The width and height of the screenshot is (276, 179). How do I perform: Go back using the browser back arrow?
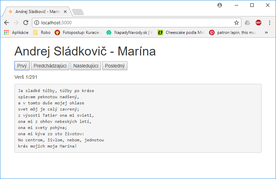coord(7,23)
